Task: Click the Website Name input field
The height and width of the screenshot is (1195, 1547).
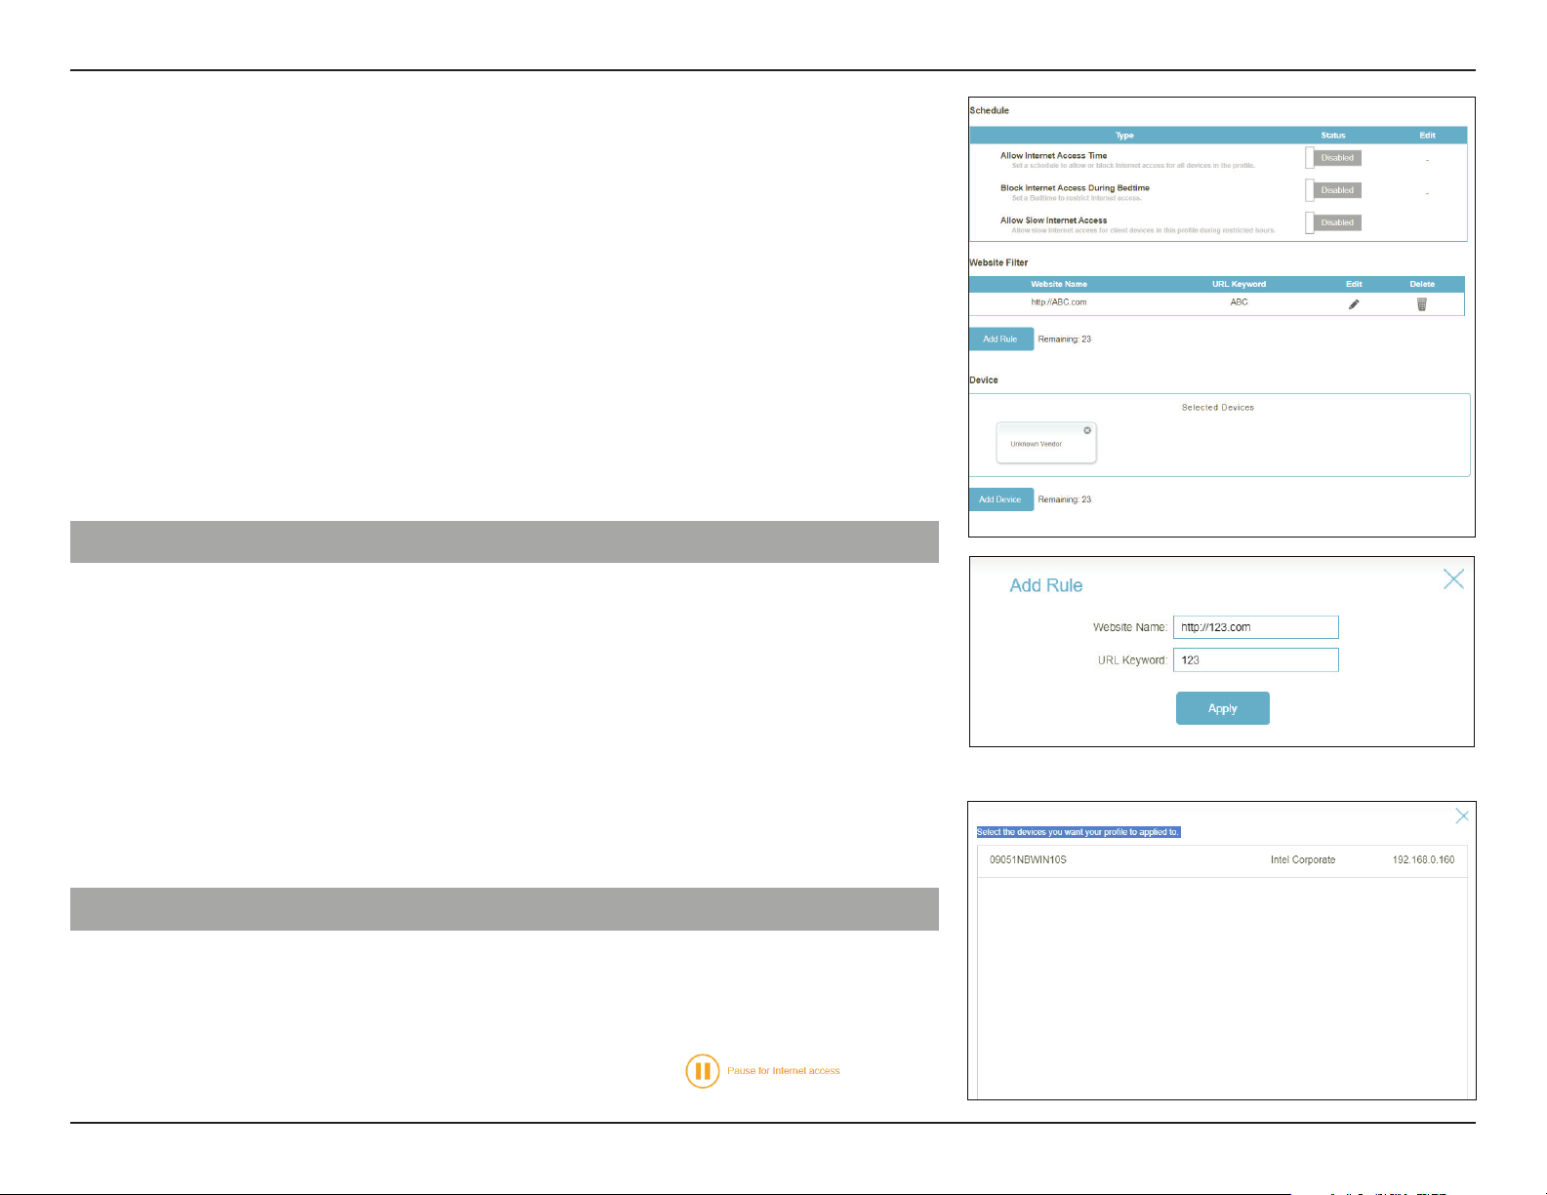Action: click(x=1256, y=627)
